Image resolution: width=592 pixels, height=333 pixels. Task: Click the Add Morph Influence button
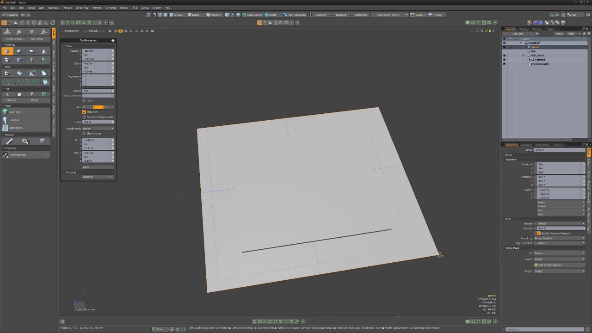(x=560, y=265)
